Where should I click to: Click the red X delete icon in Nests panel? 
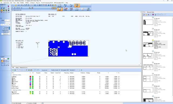click(148, 15)
